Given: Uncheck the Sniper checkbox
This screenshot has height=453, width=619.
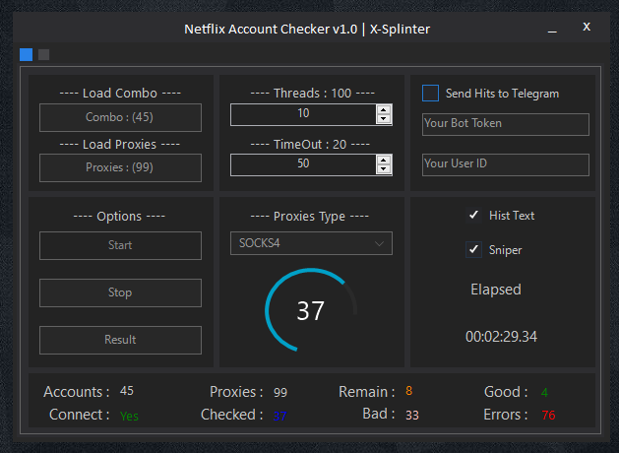Looking at the screenshot, I should click(x=473, y=249).
